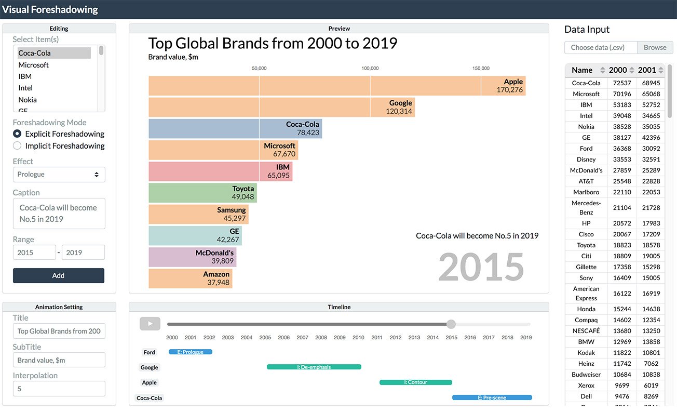Select Implicit Foreshadowing mode
This screenshot has height=411, width=677.
17,146
